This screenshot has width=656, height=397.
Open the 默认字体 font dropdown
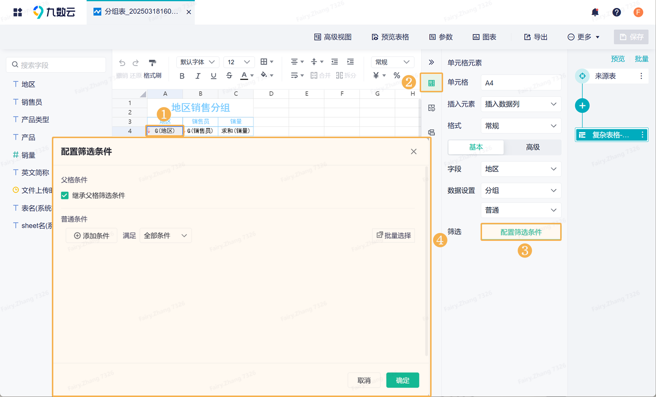tap(198, 62)
